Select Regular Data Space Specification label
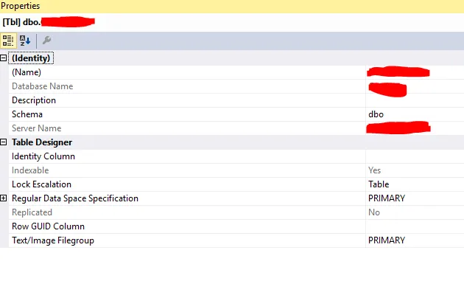 (75, 198)
